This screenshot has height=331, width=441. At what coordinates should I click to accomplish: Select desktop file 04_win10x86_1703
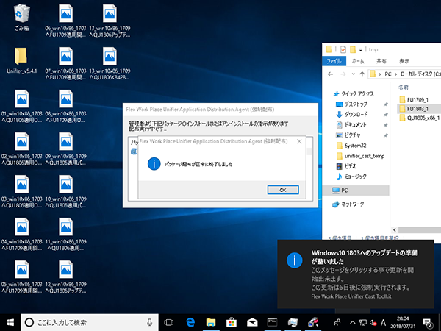(x=21, y=235)
